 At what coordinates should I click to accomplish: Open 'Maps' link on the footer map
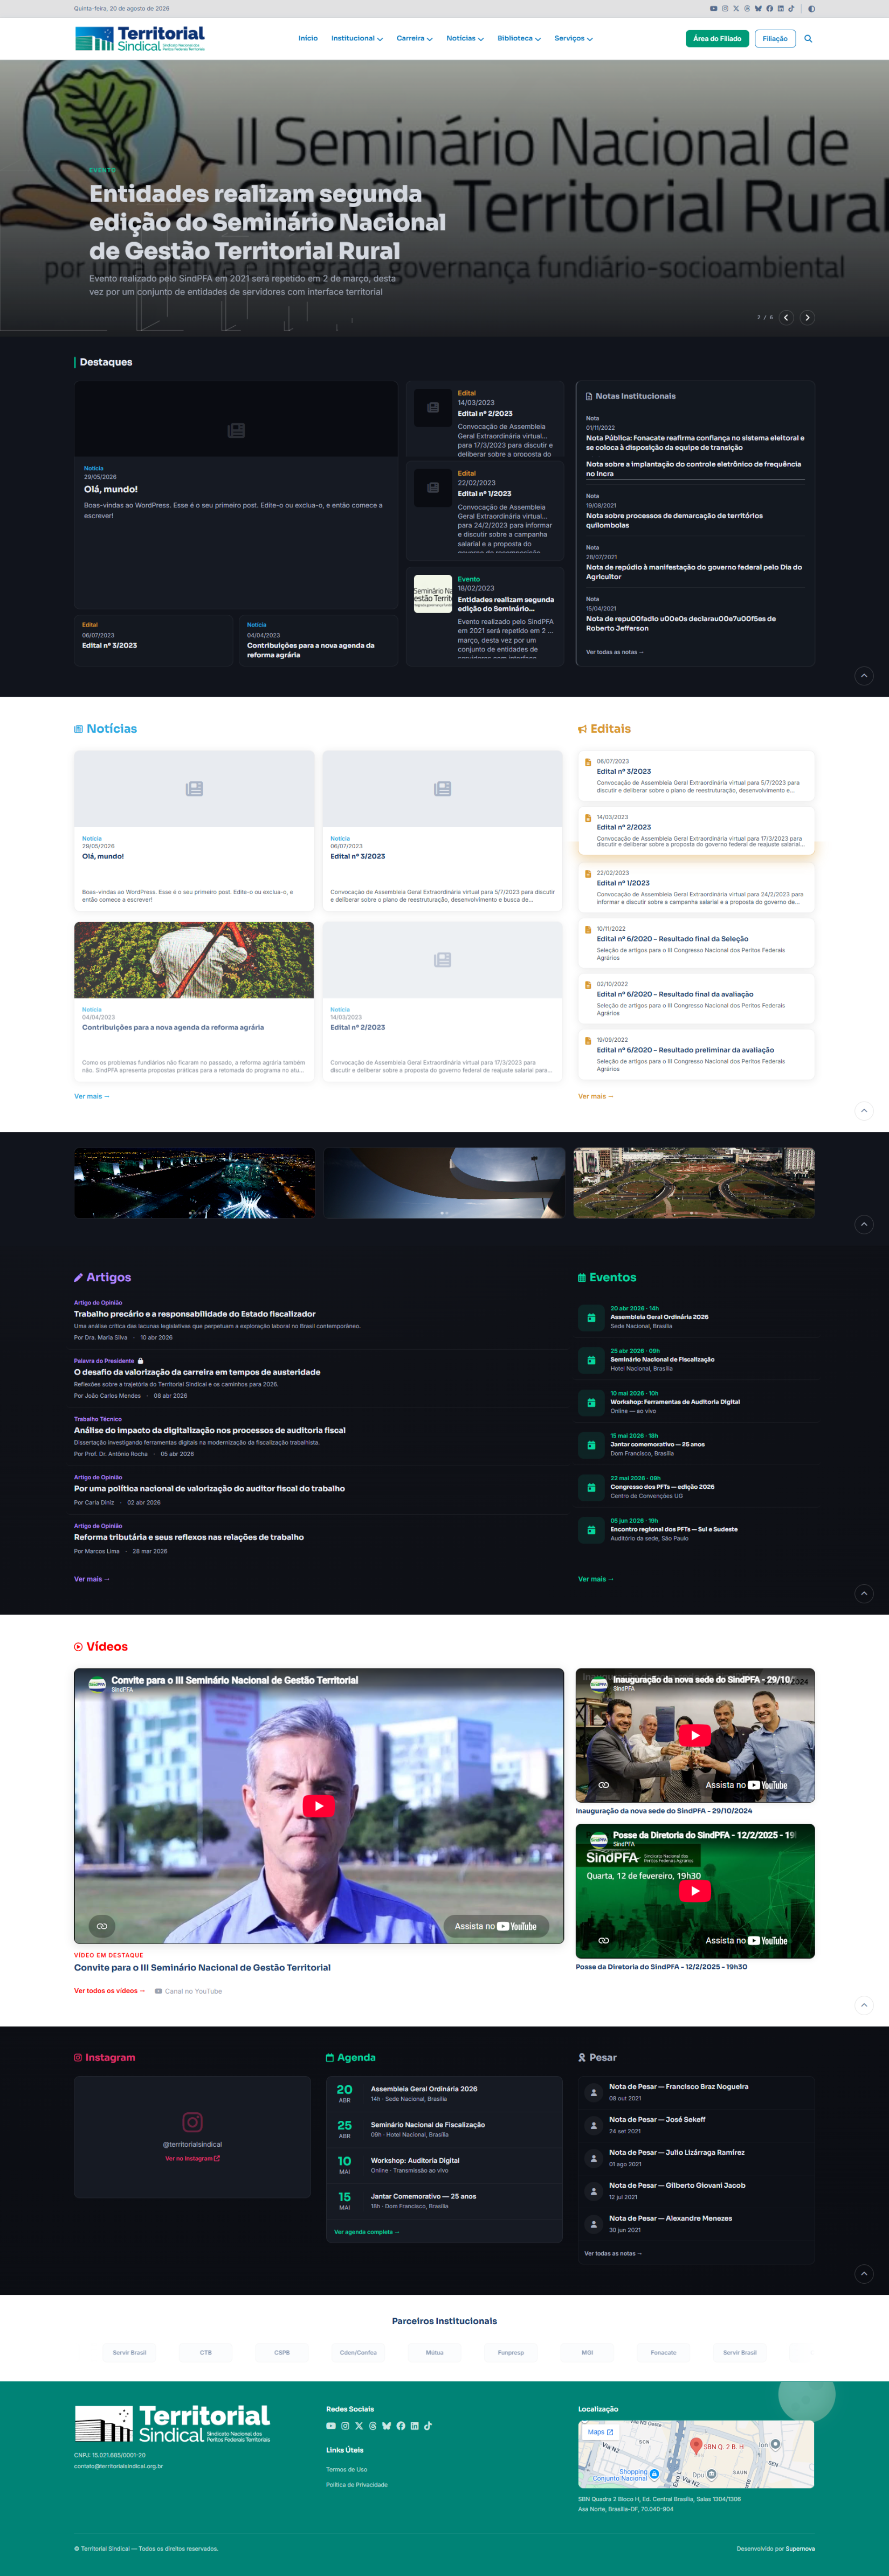coord(600,2432)
